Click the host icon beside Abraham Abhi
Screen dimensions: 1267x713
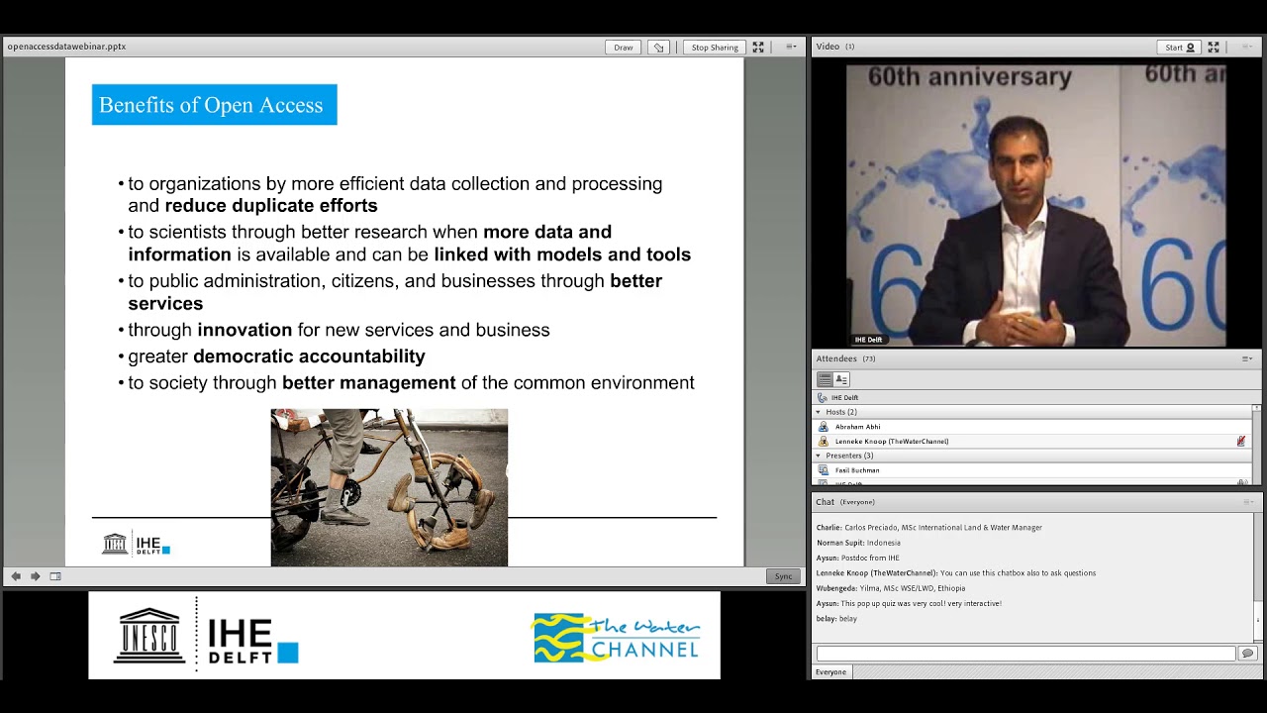(823, 427)
